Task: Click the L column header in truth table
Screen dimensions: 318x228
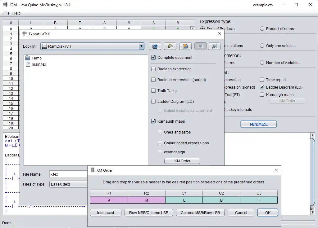Action: pos(31,23)
